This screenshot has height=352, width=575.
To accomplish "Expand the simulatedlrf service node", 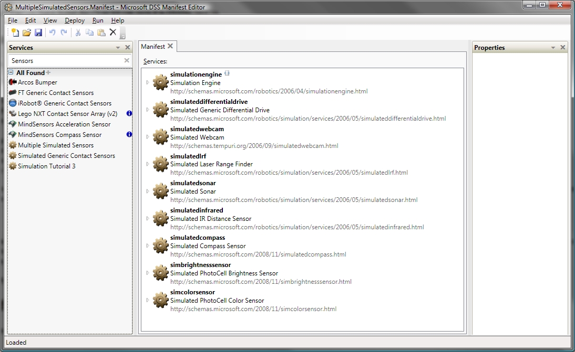I will pos(148,164).
